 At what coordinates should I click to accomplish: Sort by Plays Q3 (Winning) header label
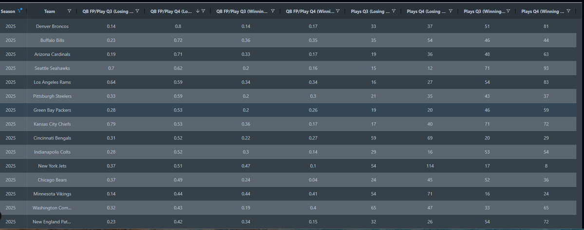pyautogui.click(x=484, y=12)
